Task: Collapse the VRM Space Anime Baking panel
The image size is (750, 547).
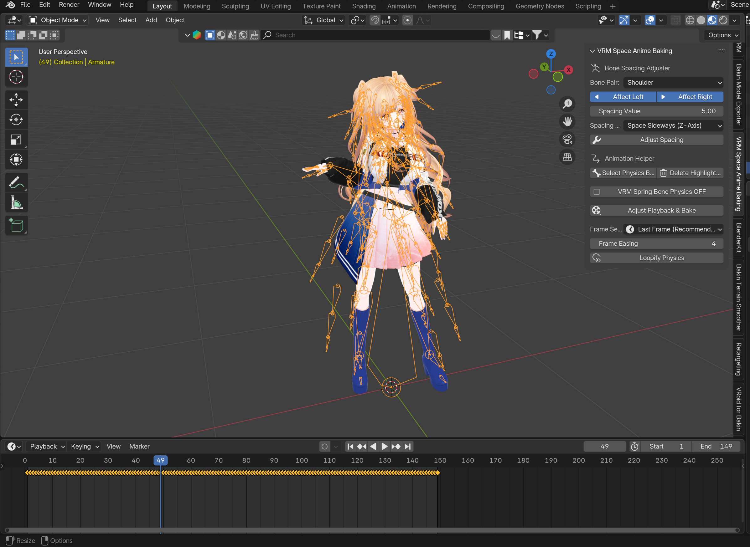Action: tap(592, 51)
